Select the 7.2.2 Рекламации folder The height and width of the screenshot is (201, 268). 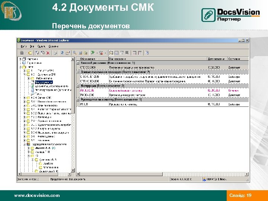pyautogui.click(x=41, y=117)
